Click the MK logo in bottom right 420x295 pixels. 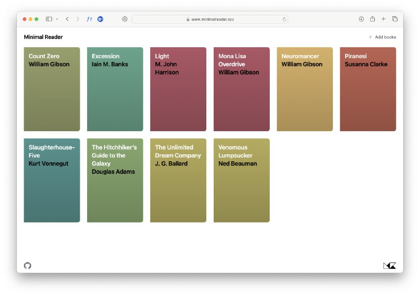389,266
